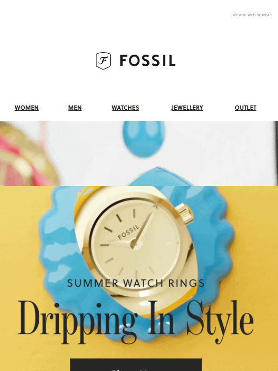
Task: Click the gold crown knob on the watch
Action: coord(185,214)
